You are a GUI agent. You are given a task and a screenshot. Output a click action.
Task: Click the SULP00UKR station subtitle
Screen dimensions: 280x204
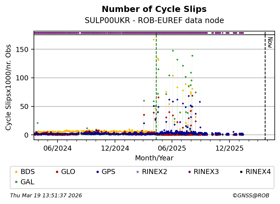tap(154, 21)
